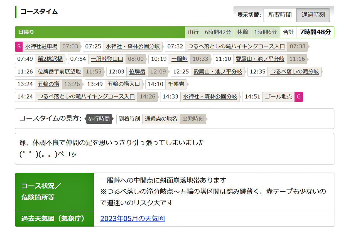Switch display to 所要時間
This screenshot has width=341, height=234.
click(280, 15)
